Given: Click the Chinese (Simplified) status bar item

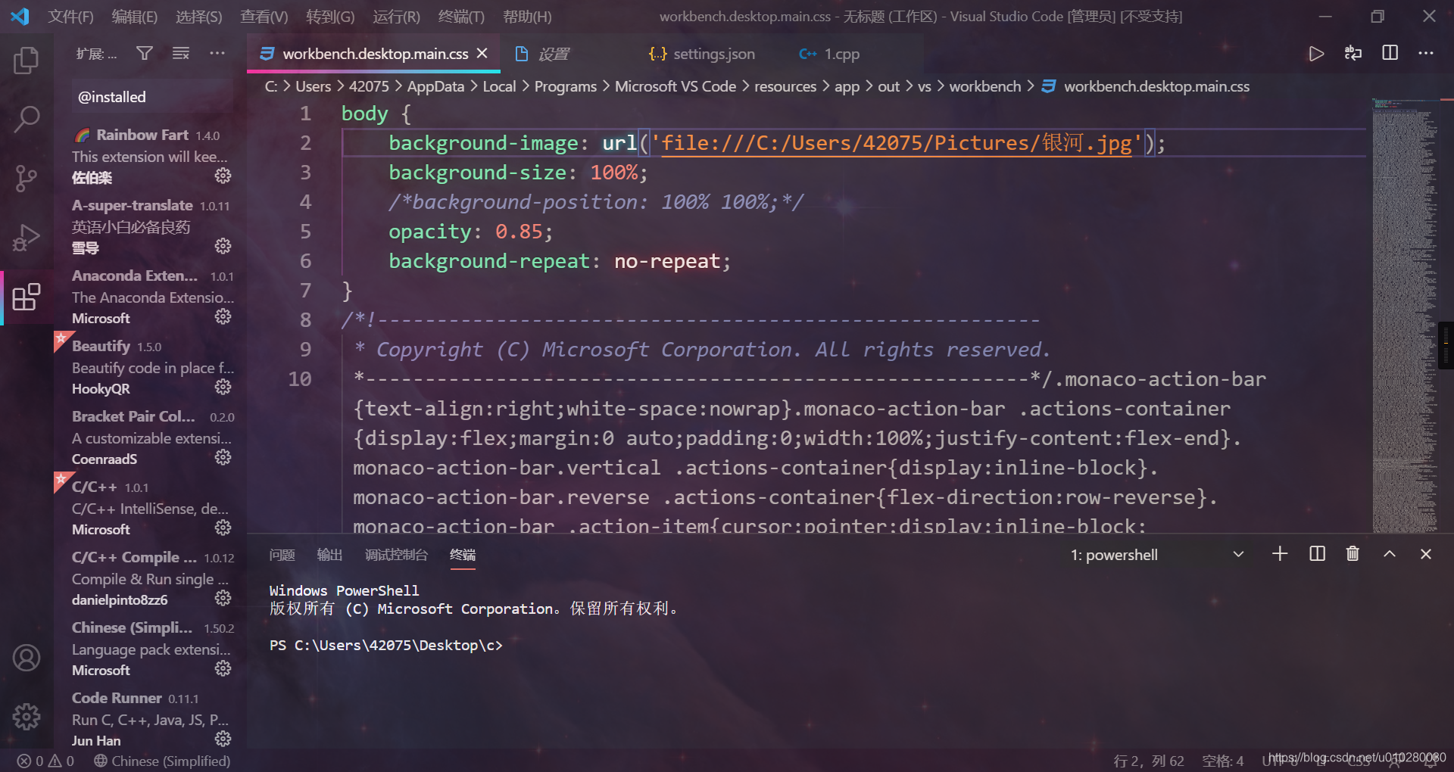Looking at the screenshot, I should (x=162, y=761).
